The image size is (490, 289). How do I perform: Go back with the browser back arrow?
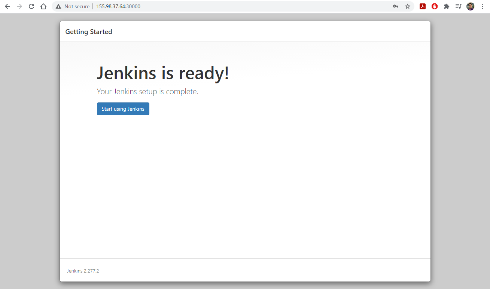[7, 6]
